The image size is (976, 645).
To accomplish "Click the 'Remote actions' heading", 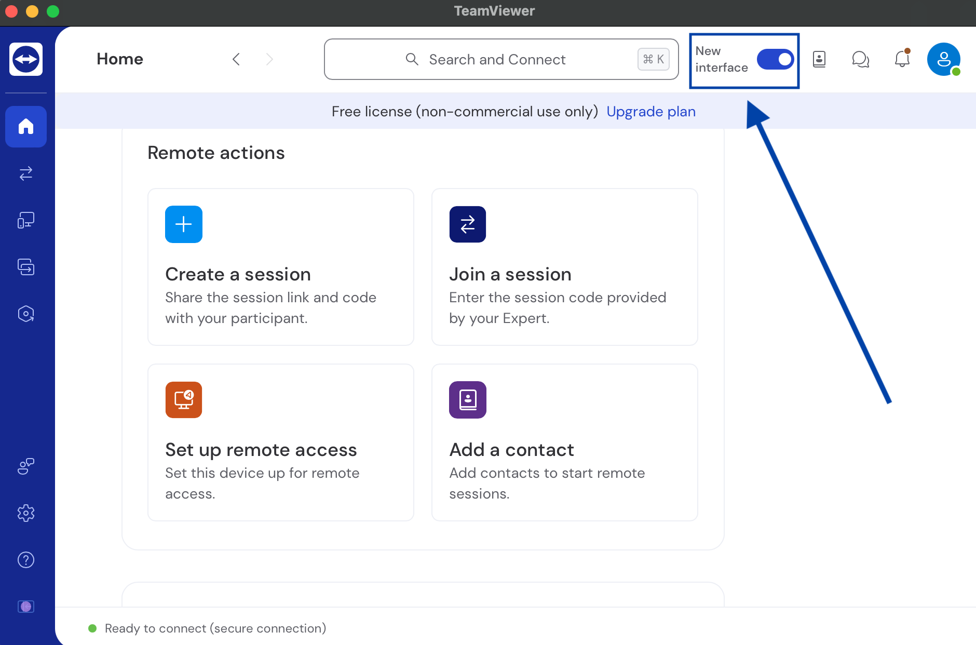I will [x=216, y=153].
